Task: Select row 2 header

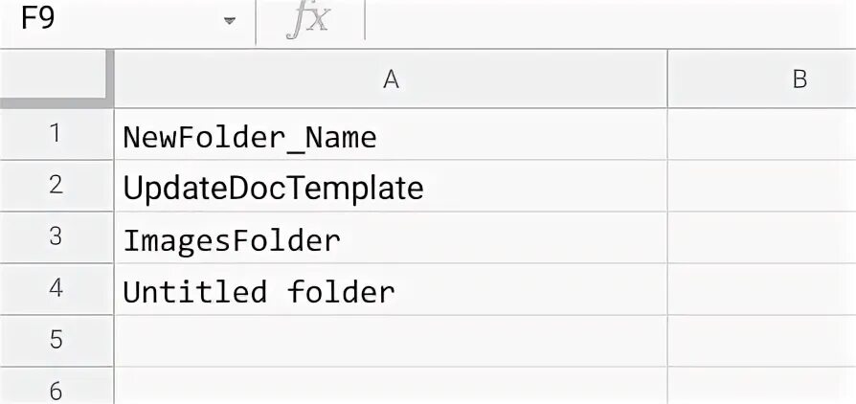Action: [x=56, y=186]
